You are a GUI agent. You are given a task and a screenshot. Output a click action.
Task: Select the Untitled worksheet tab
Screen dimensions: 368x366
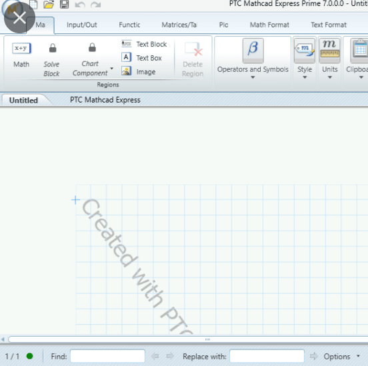(23, 100)
